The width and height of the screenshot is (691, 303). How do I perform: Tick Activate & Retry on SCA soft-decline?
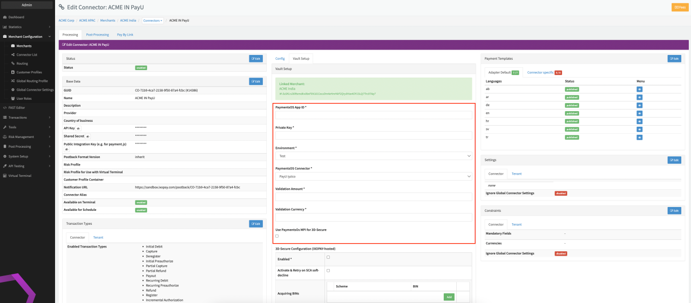pos(328,270)
